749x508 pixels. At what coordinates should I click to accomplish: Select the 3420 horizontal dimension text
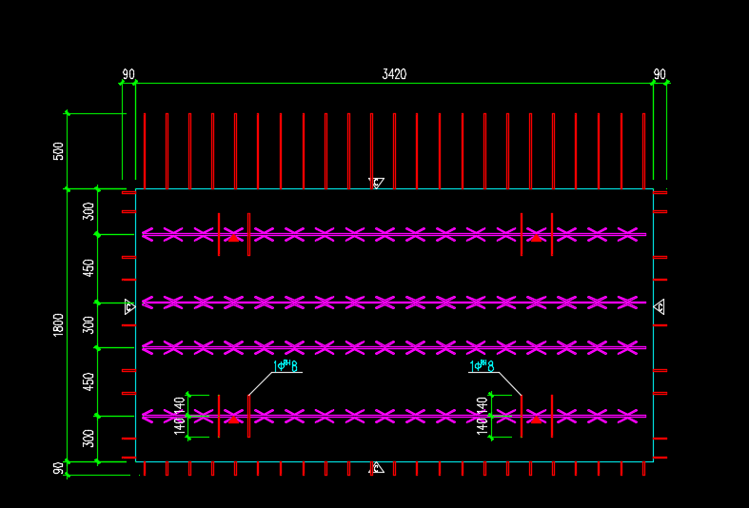[x=394, y=74]
